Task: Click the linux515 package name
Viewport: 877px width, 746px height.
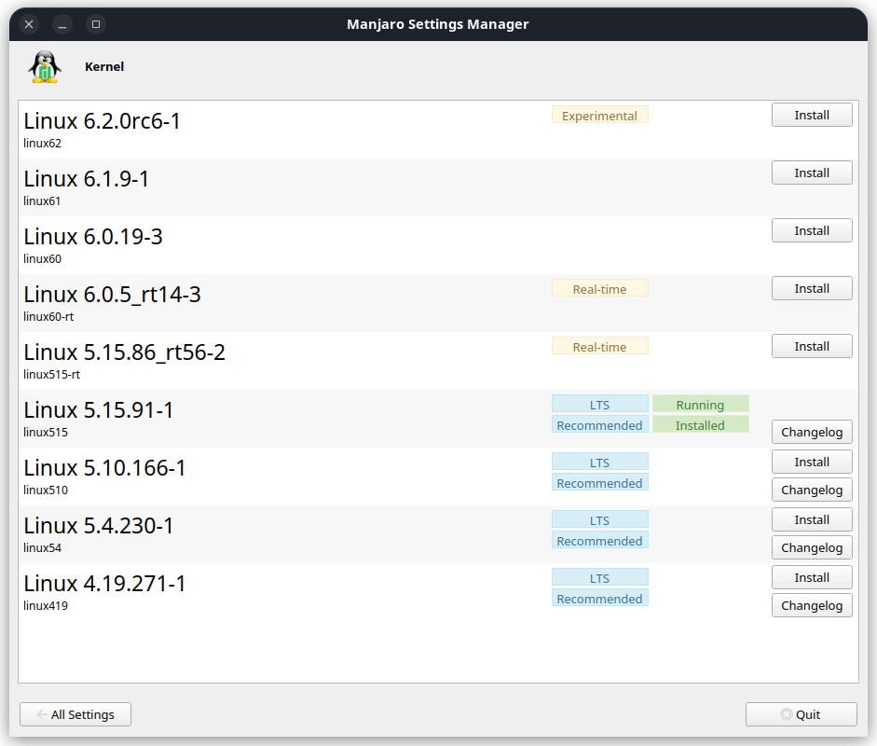Action: pos(46,432)
